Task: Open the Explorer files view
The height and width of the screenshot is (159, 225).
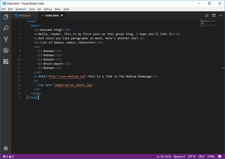Action: click(x=6, y=17)
